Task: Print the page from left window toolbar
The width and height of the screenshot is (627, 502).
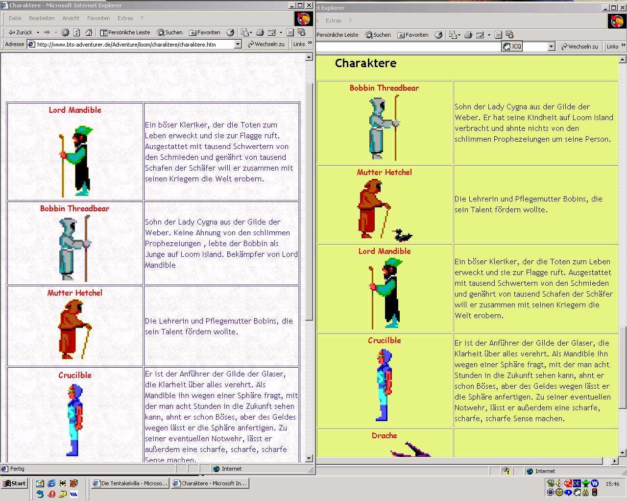Action: 260,32
